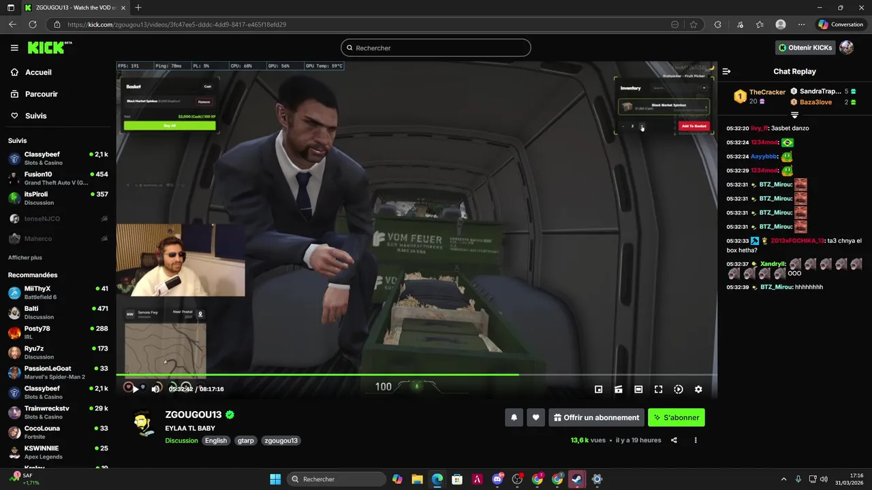Image resolution: width=872 pixels, height=490 pixels.
Task: Open the ZGOUGOU13 channel name link
Action: click(193, 414)
